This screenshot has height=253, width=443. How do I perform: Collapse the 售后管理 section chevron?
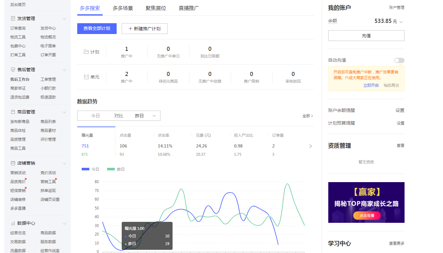point(64,70)
